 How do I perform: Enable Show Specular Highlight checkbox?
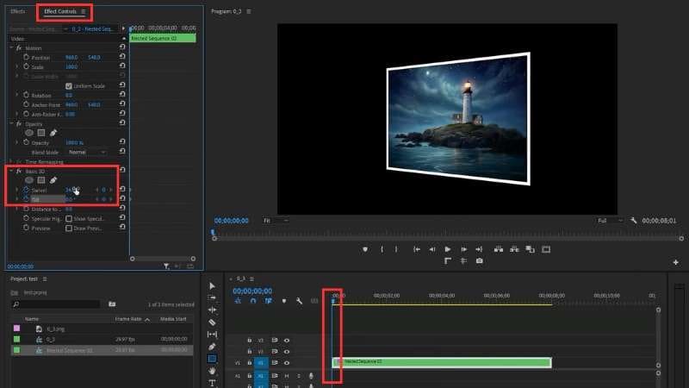[69, 219]
